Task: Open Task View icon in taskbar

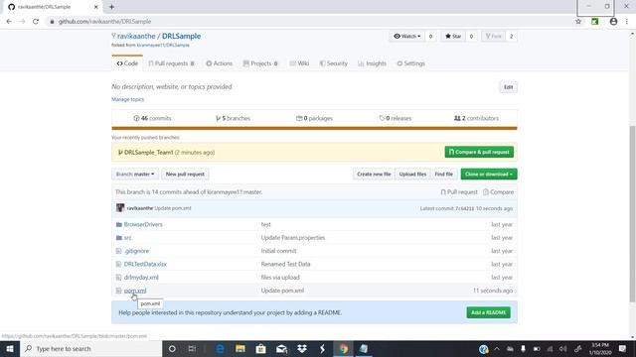Action: click(192, 348)
